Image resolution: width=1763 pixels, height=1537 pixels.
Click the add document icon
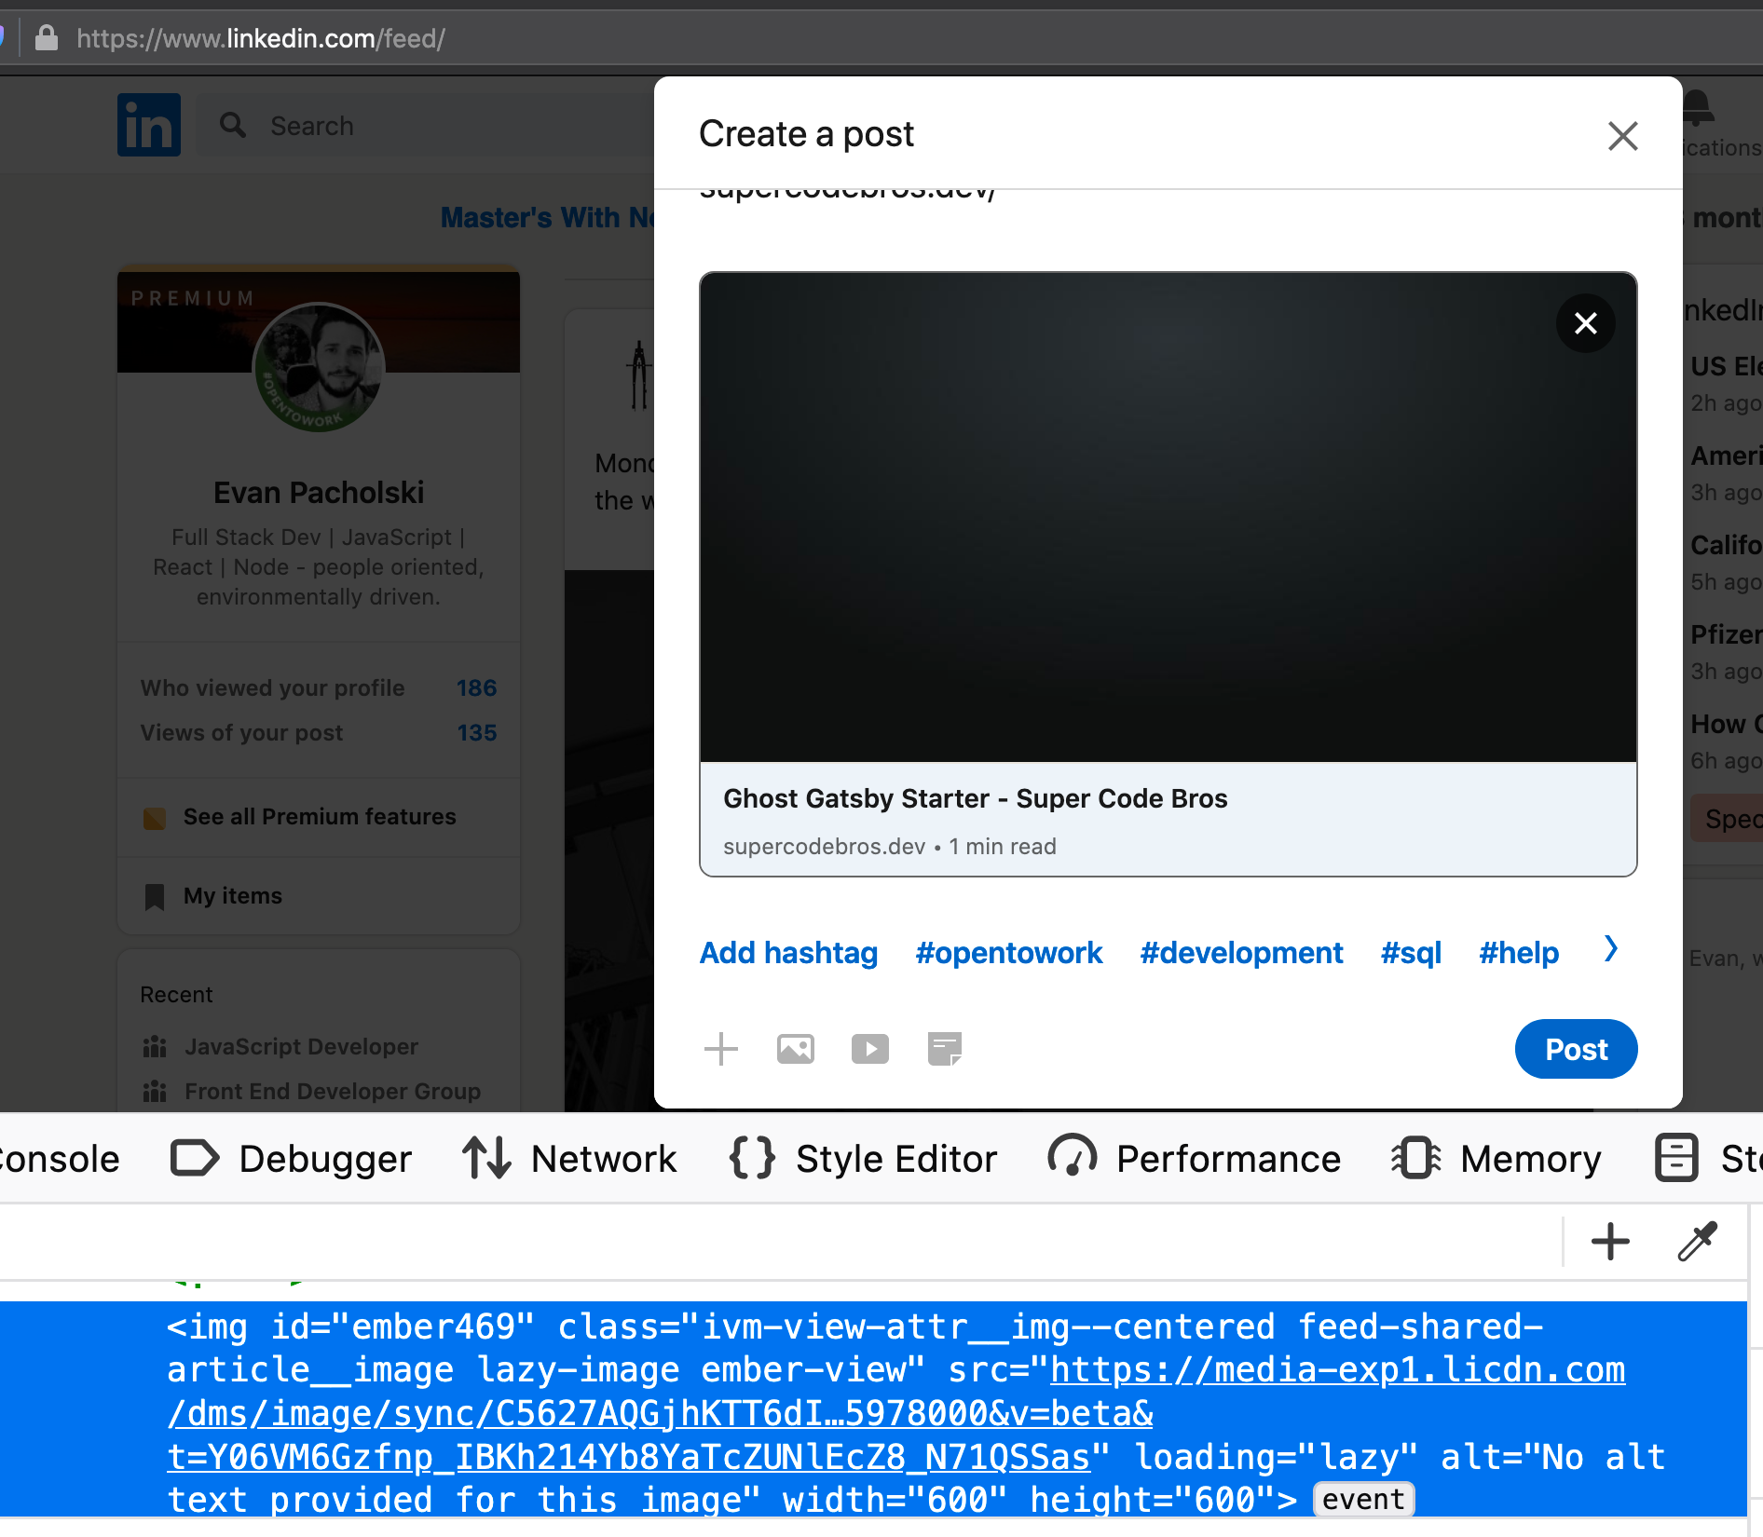click(x=944, y=1049)
